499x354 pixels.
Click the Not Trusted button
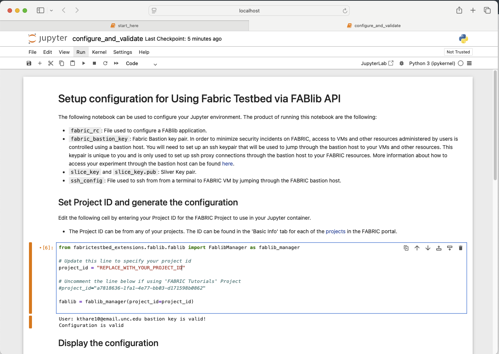[x=458, y=52]
